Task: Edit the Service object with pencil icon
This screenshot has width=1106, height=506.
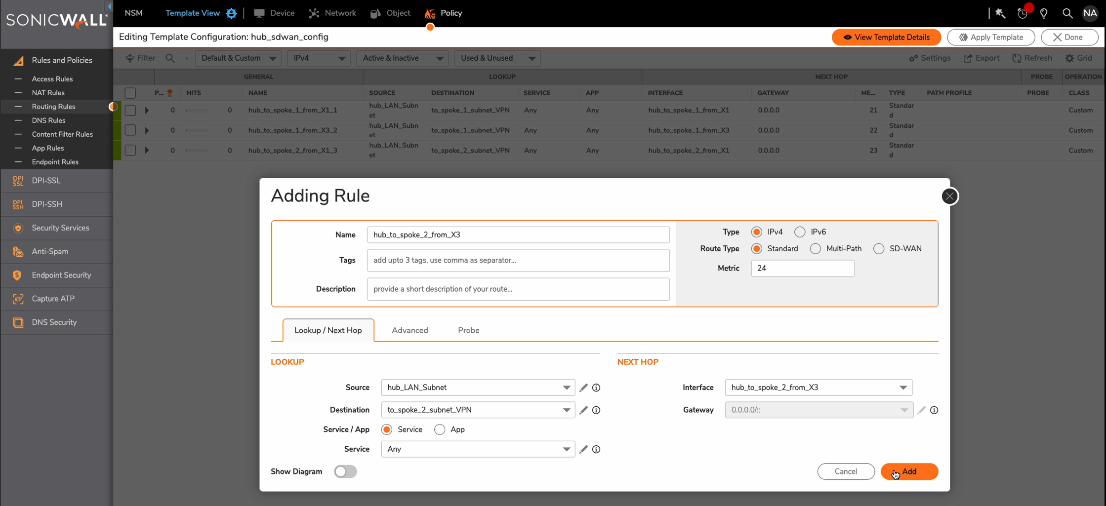Action: tap(583, 449)
